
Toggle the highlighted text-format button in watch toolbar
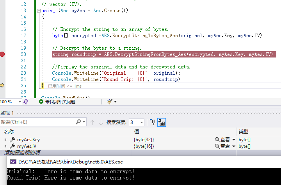[162, 122]
